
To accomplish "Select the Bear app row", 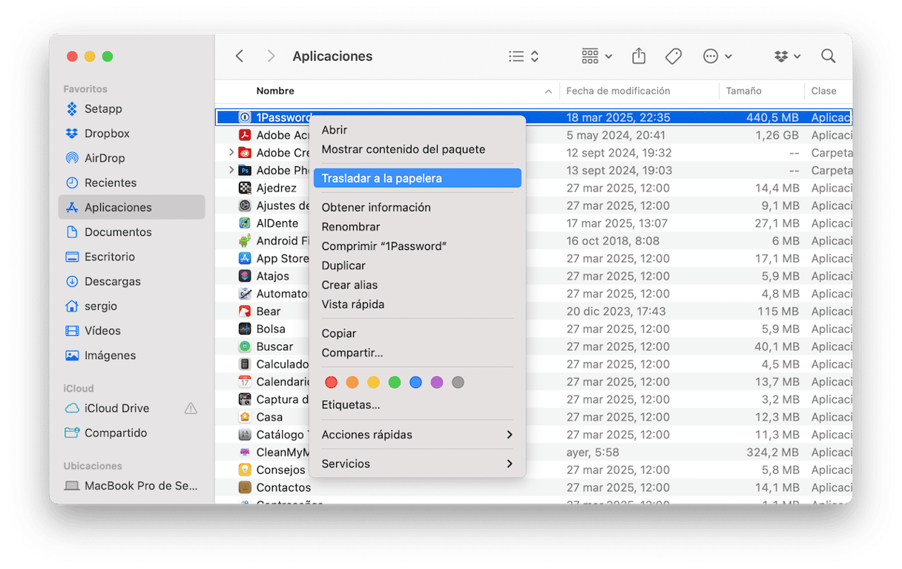I will 533,312.
